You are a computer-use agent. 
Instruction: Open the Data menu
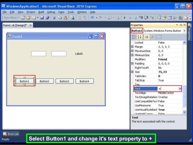pos(61,12)
